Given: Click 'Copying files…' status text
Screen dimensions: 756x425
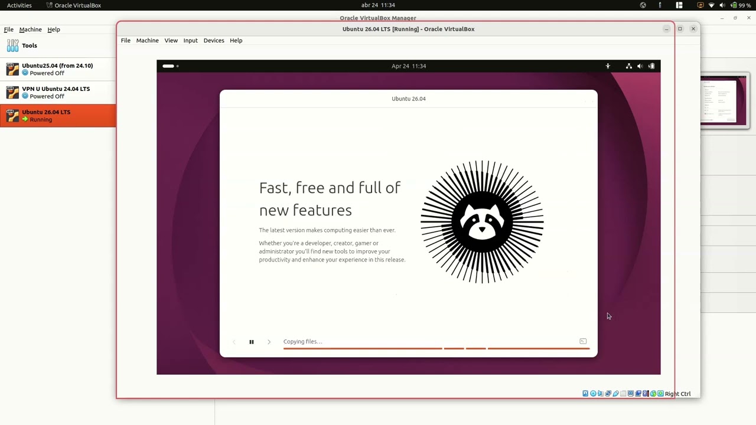Looking at the screenshot, I should tap(302, 341).
